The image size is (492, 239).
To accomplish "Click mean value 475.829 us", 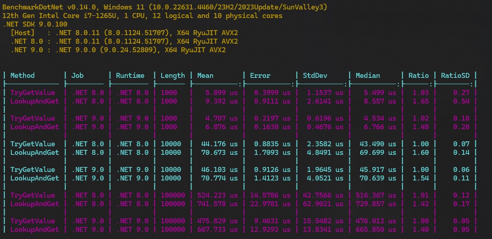I will [x=218, y=221].
